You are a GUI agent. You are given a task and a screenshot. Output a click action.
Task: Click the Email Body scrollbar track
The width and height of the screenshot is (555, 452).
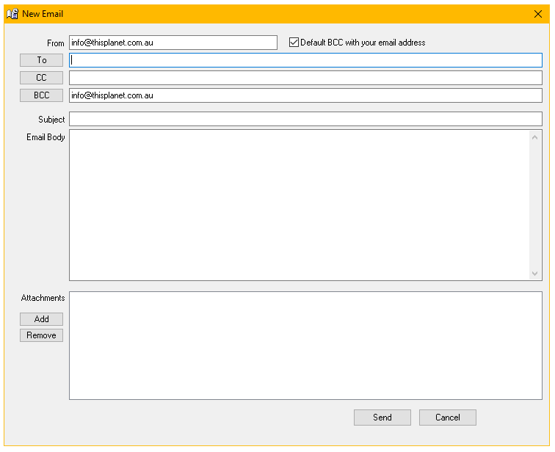point(535,205)
